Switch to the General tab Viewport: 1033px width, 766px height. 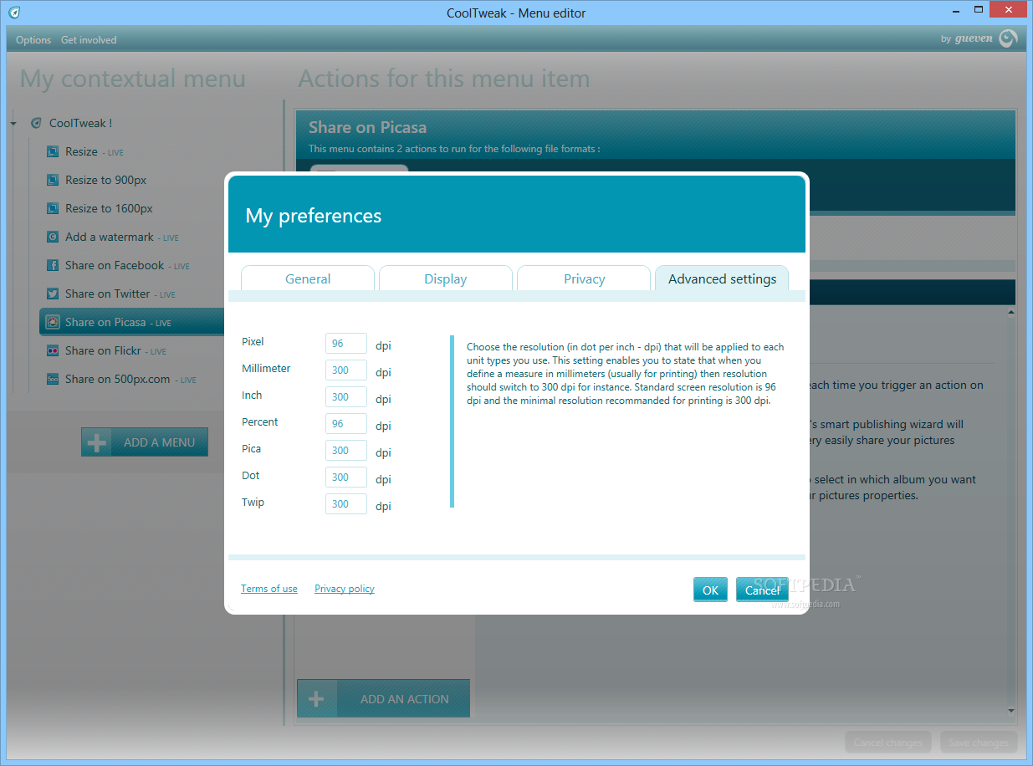[x=308, y=278]
